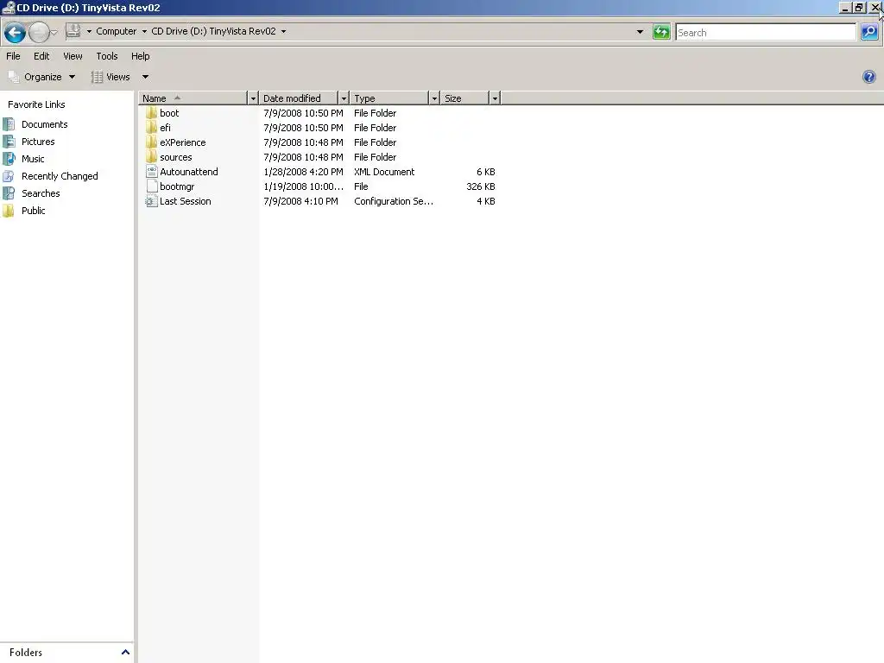
Task: Select the Autounattend XML file icon
Action: click(x=151, y=172)
